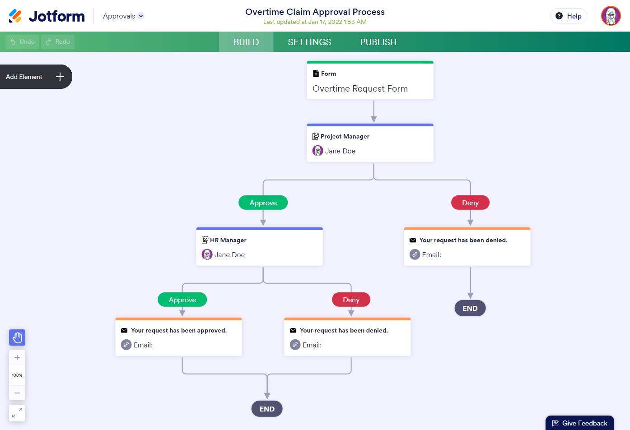Click the Project Manager approval icon
Screen dimensions: 630x430
(x=316, y=136)
